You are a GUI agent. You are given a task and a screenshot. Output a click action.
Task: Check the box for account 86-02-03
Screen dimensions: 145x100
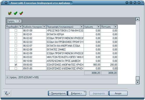click(16, 42)
